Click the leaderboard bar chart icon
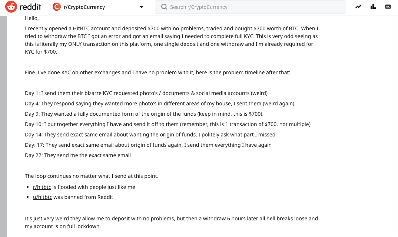This screenshot has width=398, height=237. click(x=373, y=7)
